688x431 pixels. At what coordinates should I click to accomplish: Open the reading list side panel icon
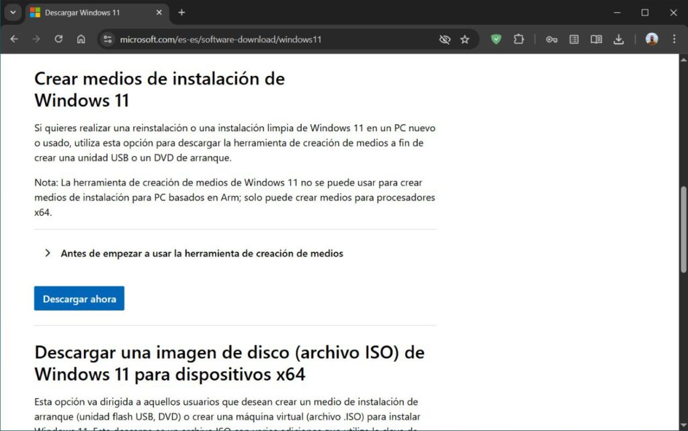point(574,40)
